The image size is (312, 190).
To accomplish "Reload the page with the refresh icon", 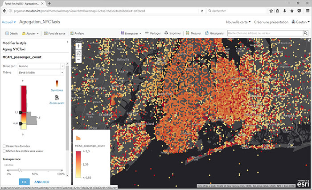I will [202, 11].
